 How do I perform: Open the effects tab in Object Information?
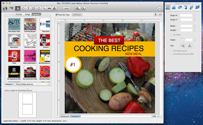pyautogui.click(x=191, y=7)
